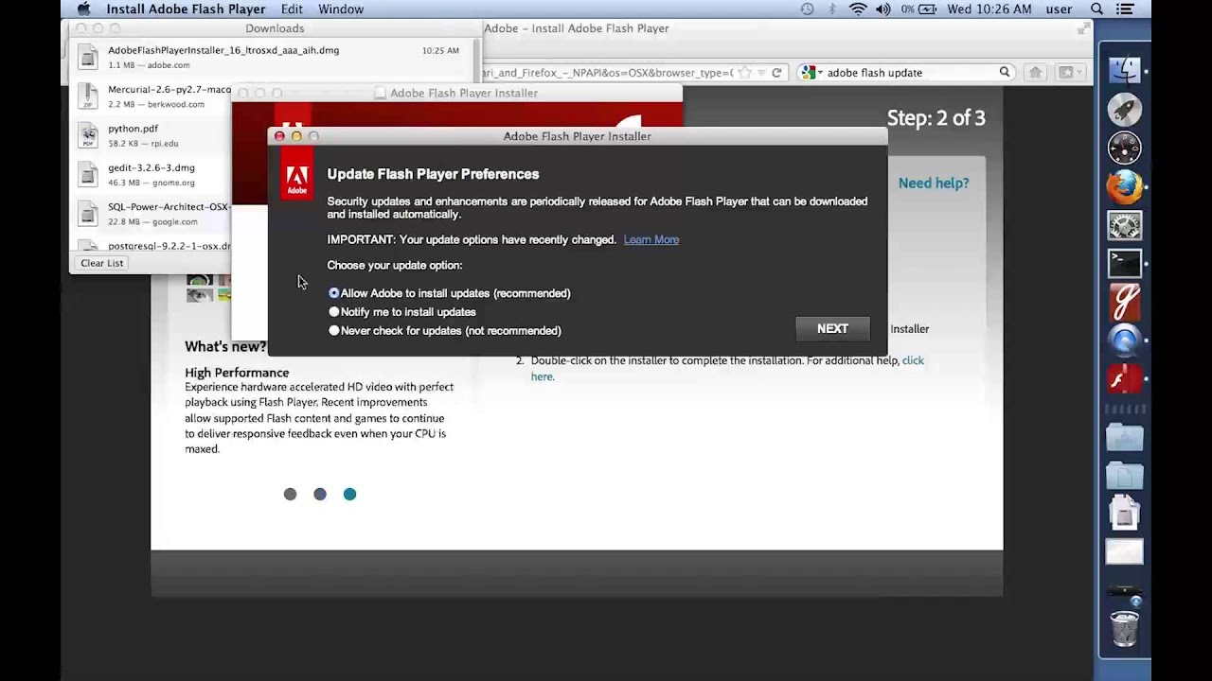
Task: Open the Window menu
Action: (341, 9)
